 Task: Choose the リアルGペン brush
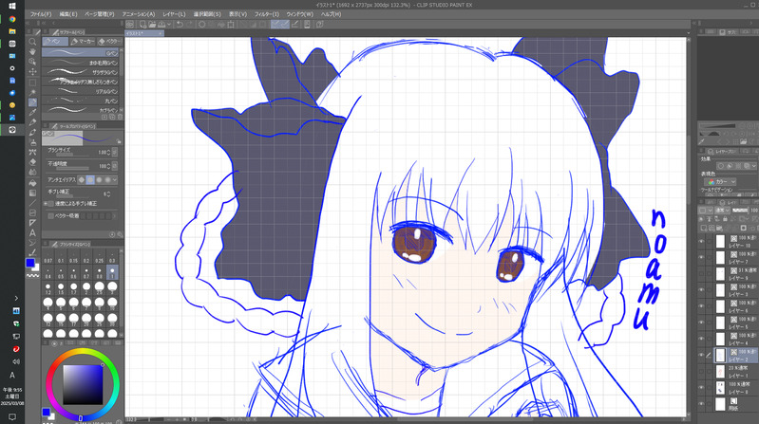click(81, 91)
